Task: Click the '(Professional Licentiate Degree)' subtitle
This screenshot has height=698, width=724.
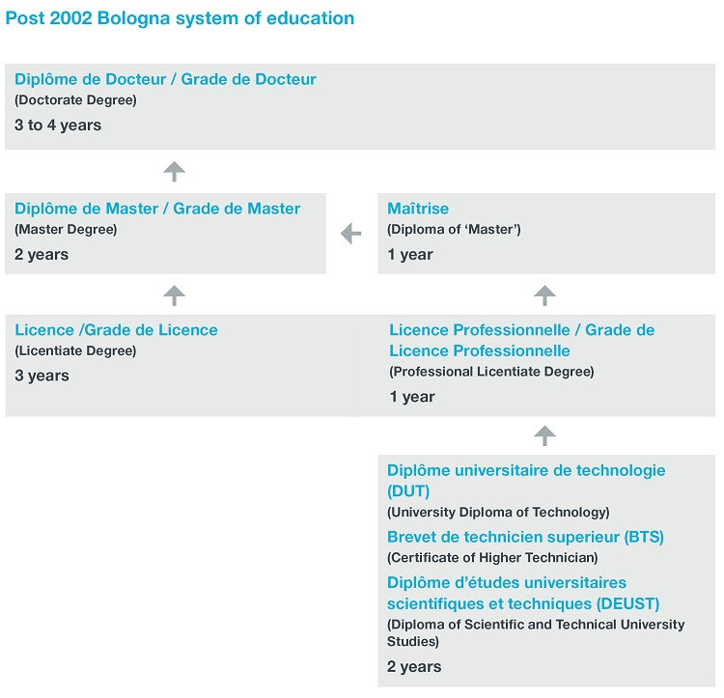Action: [491, 372]
